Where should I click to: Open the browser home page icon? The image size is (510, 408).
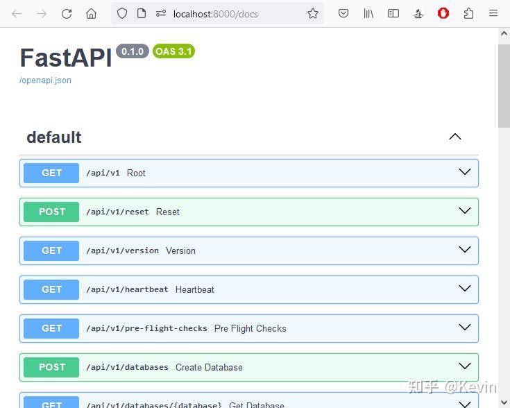click(91, 14)
